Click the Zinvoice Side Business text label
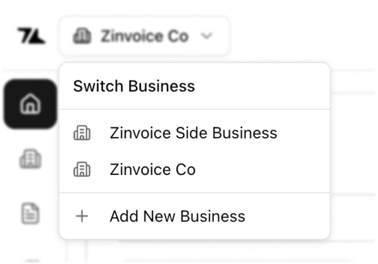Viewport: 378px width, 264px height. [193, 133]
